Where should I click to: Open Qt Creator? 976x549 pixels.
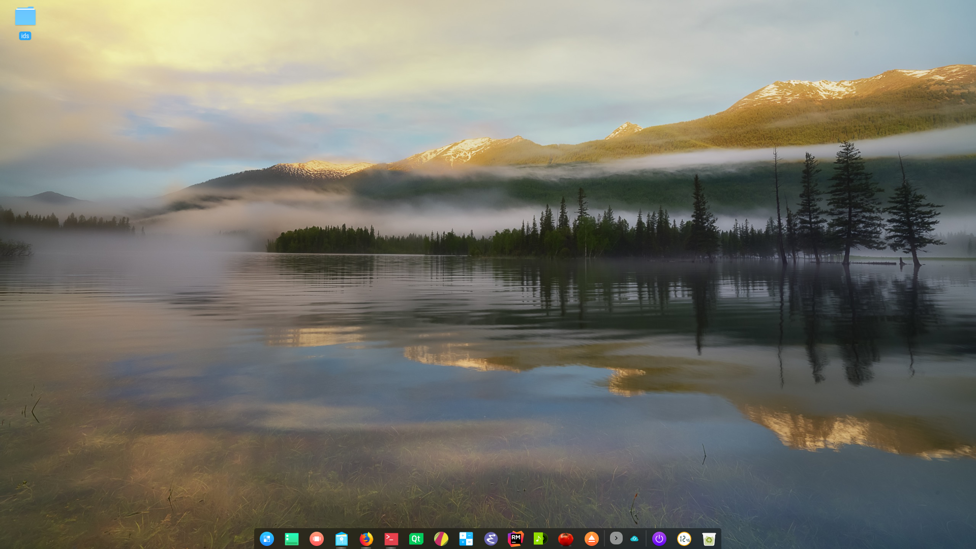tap(416, 539)
